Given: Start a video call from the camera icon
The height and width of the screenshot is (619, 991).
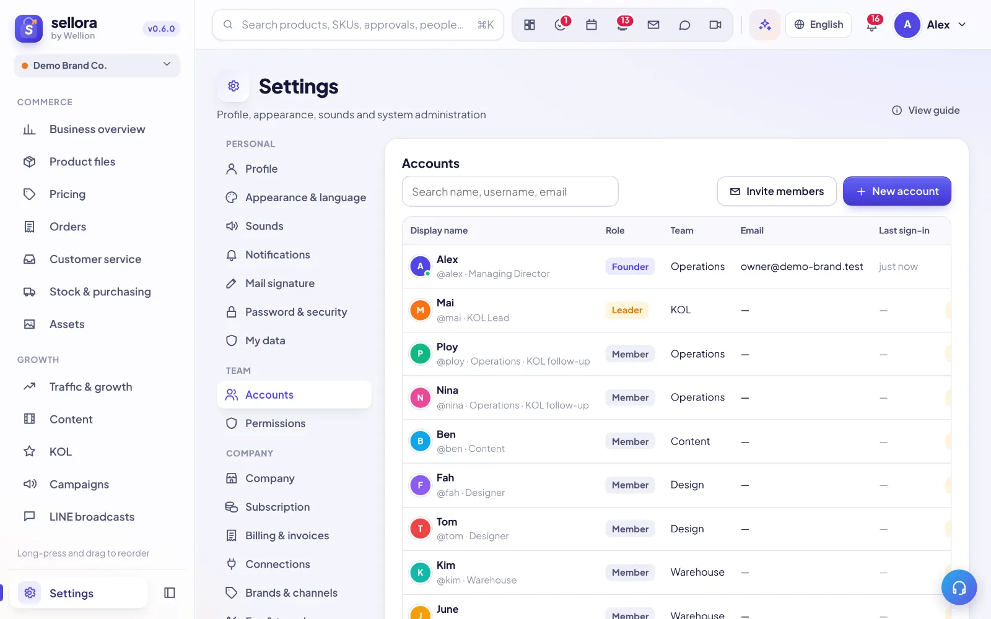Looking at the screenshot, I should 715,25.
